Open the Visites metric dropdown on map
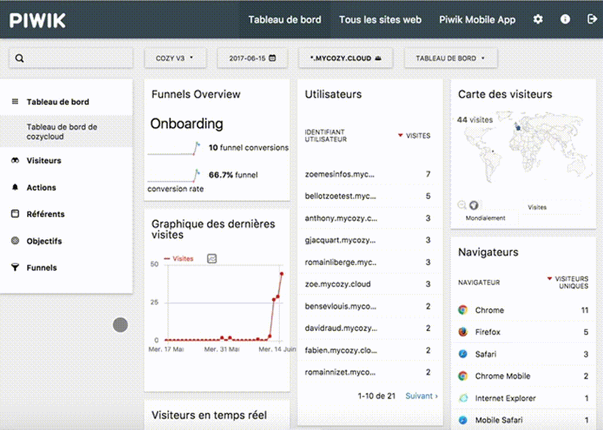Image resolution: width=603 pixels, height=430 pixels. tap(552, 207)
